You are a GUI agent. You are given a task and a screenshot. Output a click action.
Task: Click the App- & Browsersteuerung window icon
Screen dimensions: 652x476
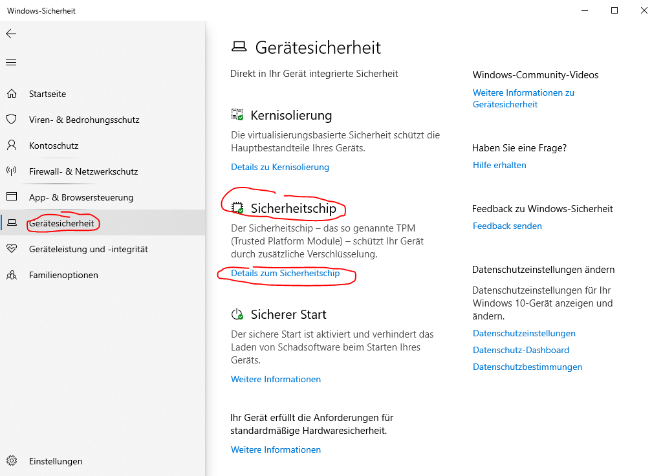(11, 197)
